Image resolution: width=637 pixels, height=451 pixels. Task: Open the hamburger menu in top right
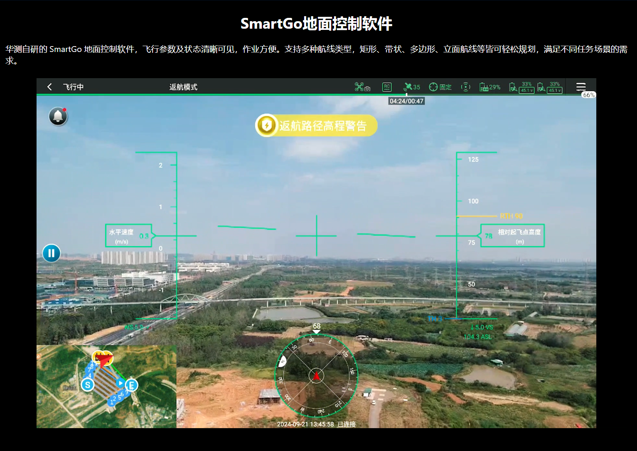point(581,86)
